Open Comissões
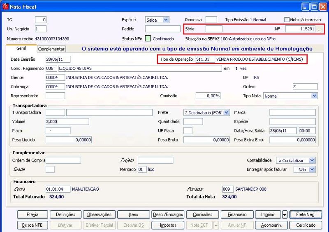 click(202, 215)
